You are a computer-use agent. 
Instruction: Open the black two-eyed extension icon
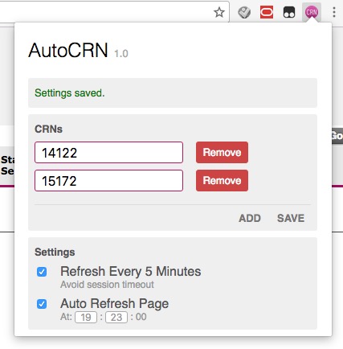click(x=289, y=12)
